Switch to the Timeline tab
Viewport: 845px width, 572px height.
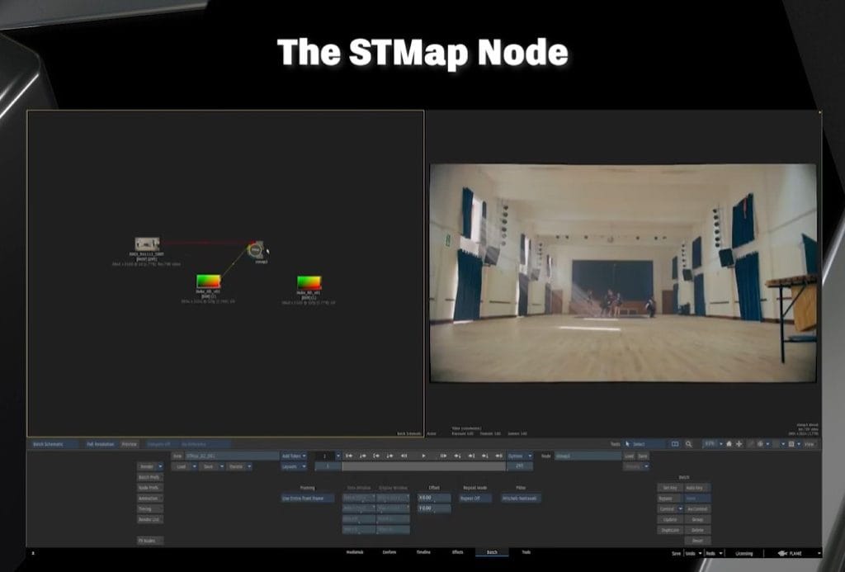tap(422, 552)
